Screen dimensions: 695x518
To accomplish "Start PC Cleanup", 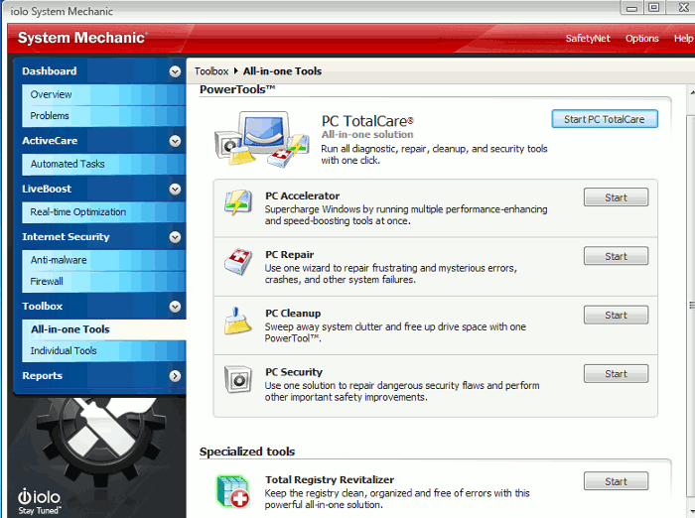I will tap(617, 315).
